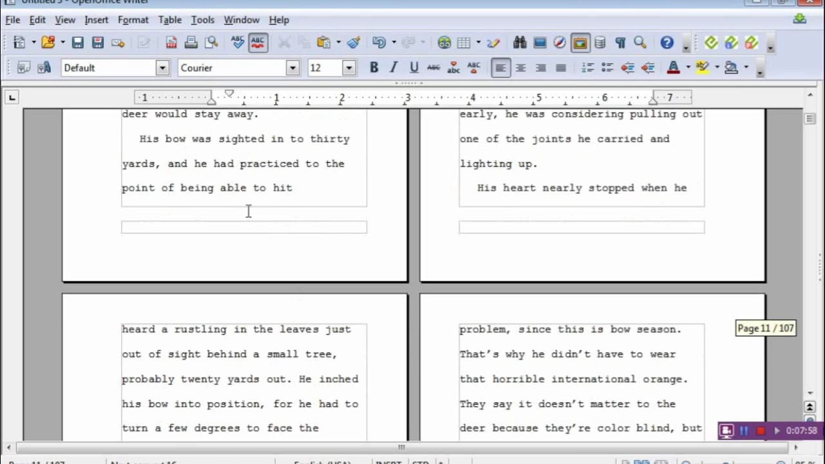Viewport: 825px width, 464px height.
Task: Toggle underline formatting
Action: [414, 68]
